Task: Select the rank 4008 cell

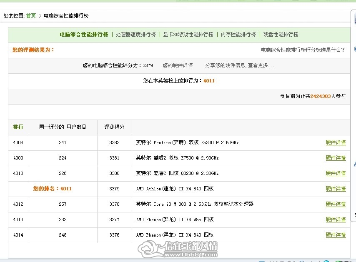Action: coord(18,142)
